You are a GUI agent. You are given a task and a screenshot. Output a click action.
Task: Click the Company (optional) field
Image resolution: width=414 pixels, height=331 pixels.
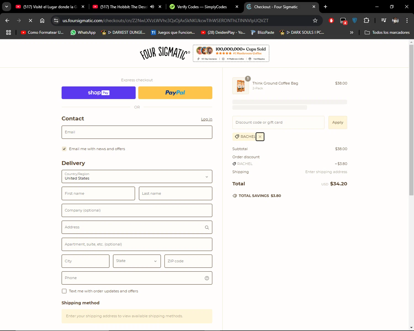(137, 210)
